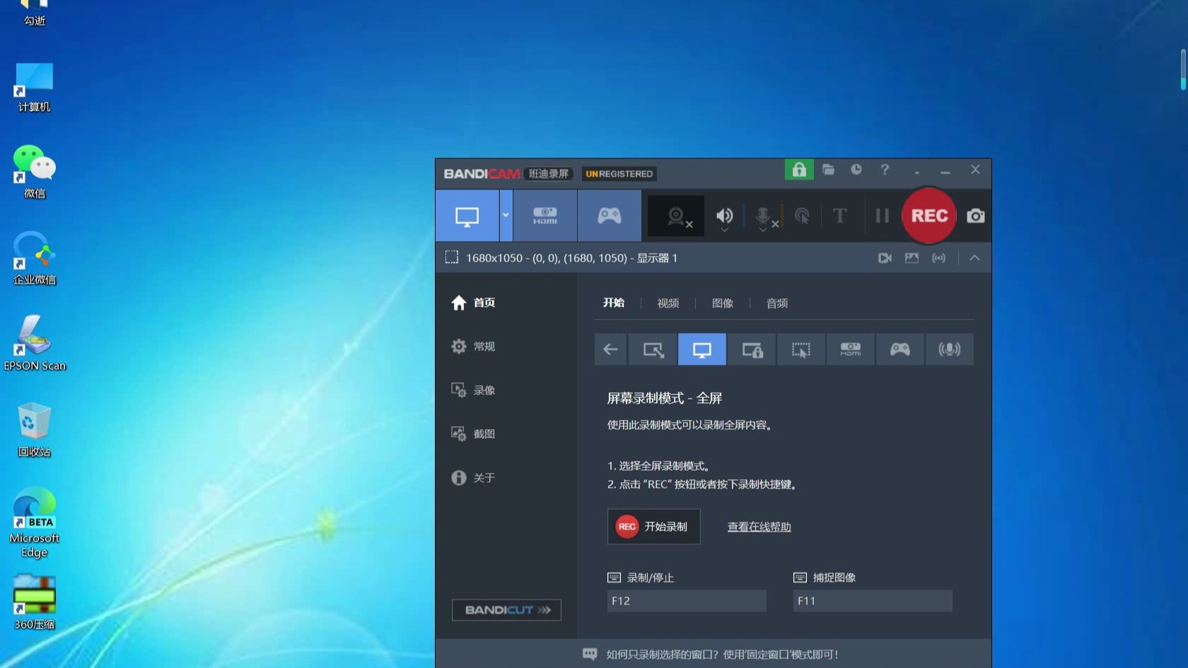Click the back arrow in mode row
1188x668 pixels.
(x=610, y=349)
